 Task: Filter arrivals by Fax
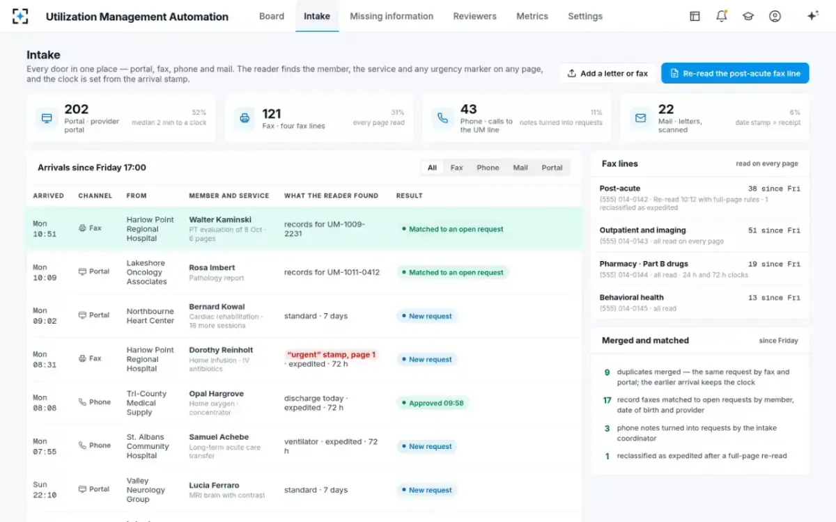pos(456,168)
